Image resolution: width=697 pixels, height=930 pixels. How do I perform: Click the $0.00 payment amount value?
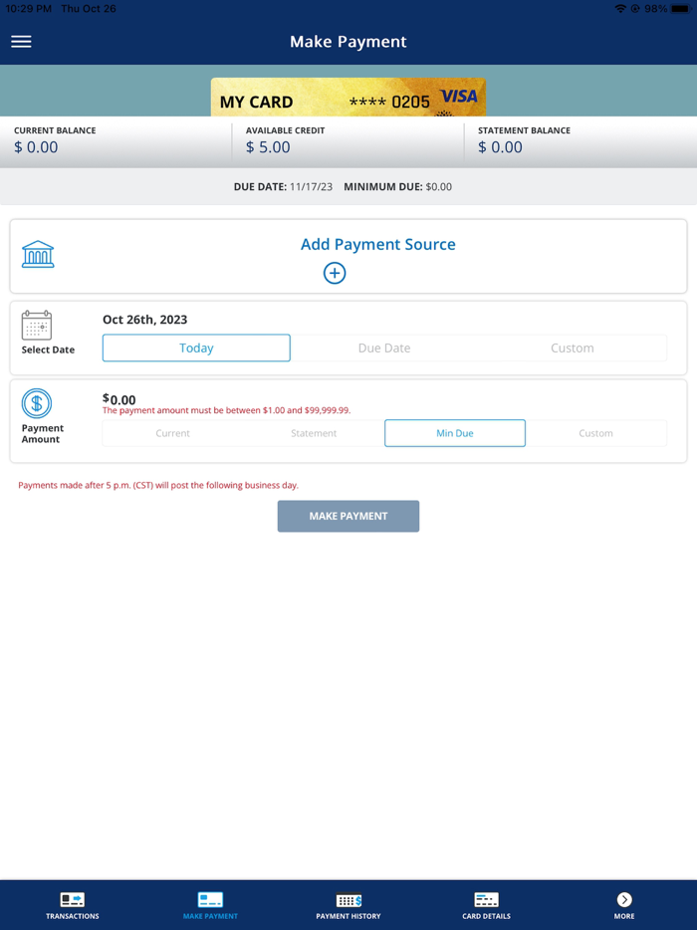coord(119,399)
